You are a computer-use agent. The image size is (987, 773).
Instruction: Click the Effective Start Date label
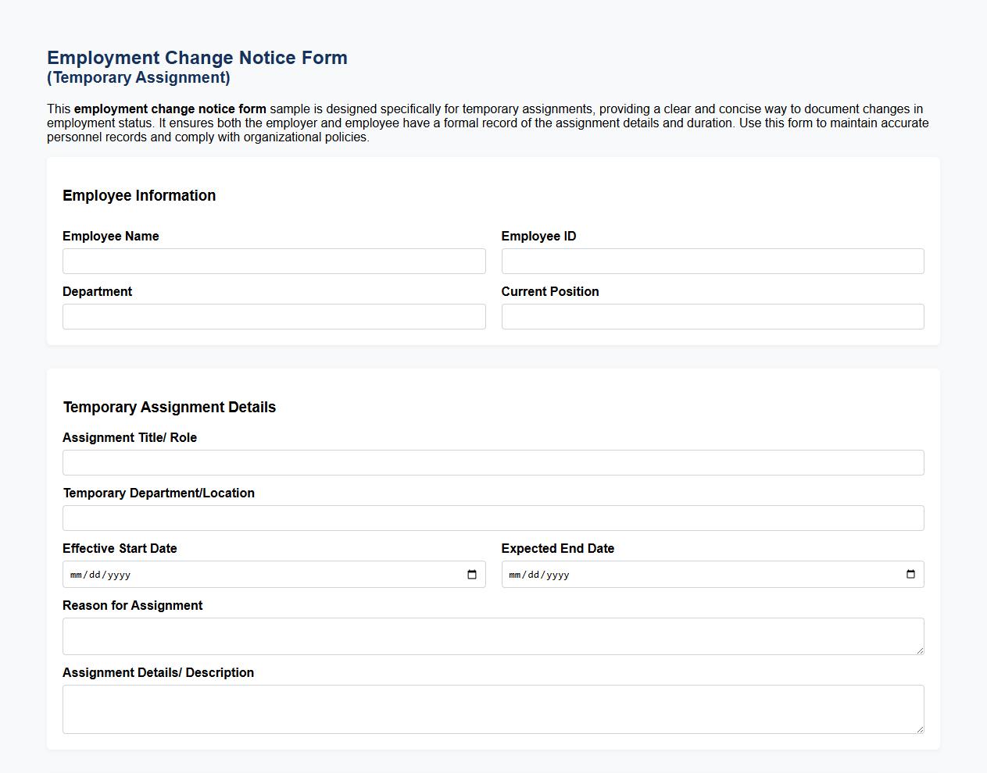pyautogui.click(x=120, y=548)
